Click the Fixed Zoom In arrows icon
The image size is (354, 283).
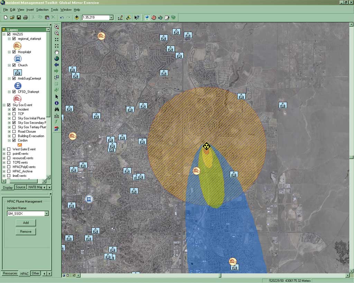(x=57, y=39)
